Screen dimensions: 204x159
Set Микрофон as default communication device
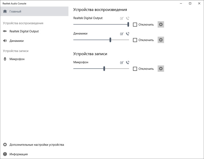(x=127, y=62)
